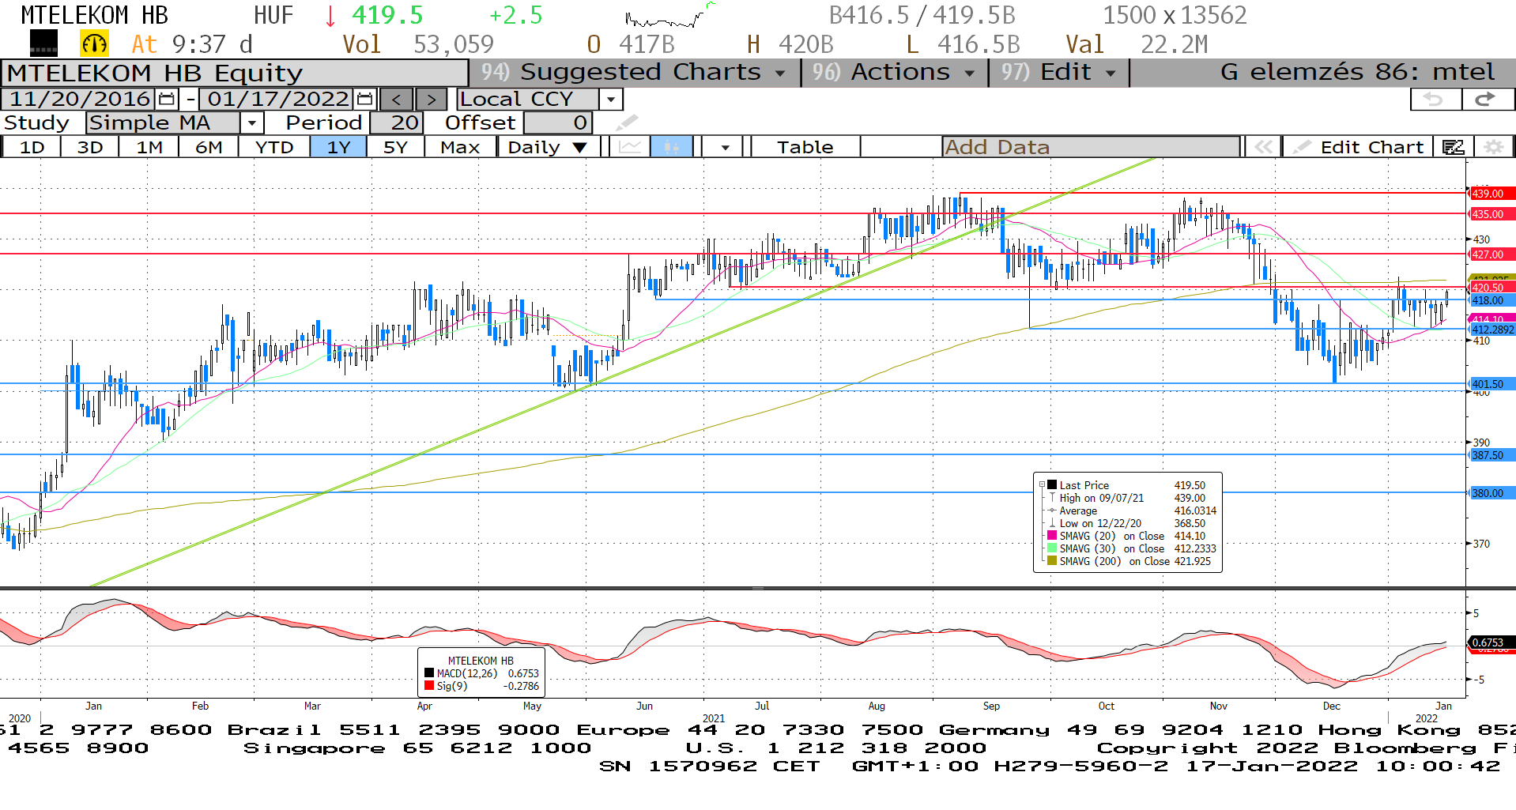Select the 3D time range
The image size is (1516, 810).
pos(90,147)
